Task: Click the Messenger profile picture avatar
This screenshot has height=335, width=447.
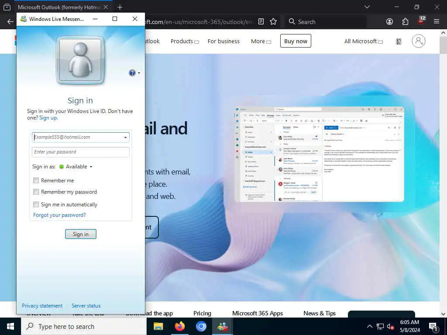Action: click(80, 60)
